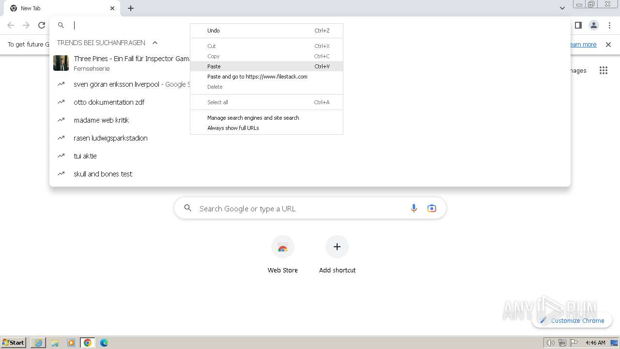Image resolution: width=620 pixels, height=349 pixels.
Task: Choose Paste in context menu
Action: pos(266,66)
